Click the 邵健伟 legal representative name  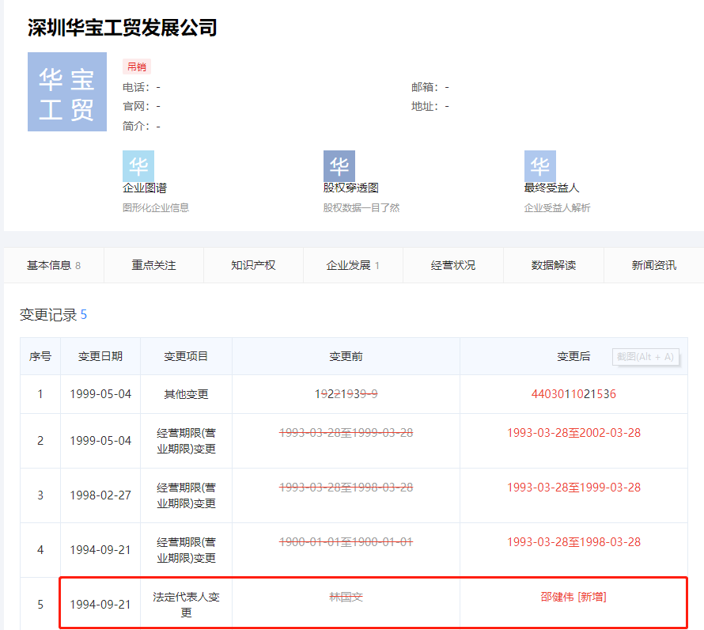(x=557, y=597)
